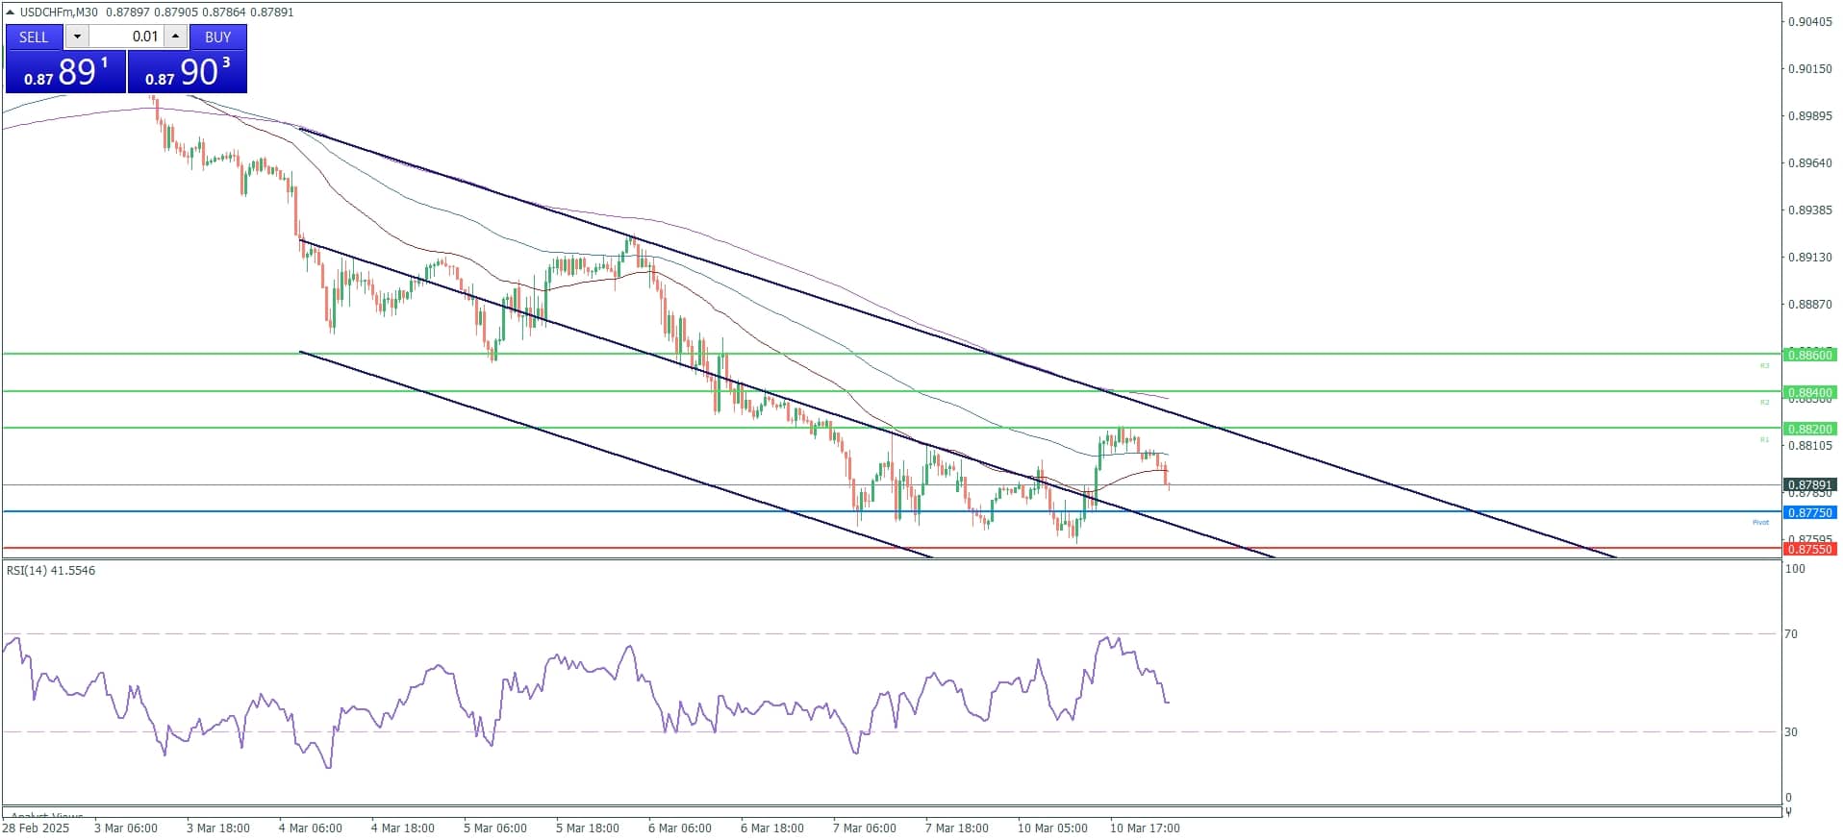Click the RSI(14) 41.5546 indicator label
The image size is (1843, 840).
coord(51,570)
